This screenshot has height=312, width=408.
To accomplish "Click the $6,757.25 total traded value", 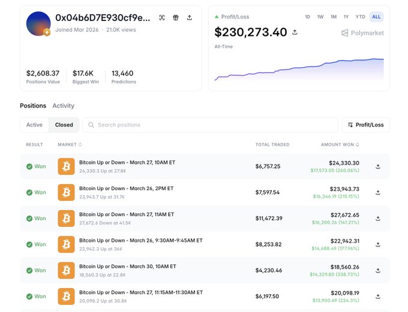I will 268,167.
